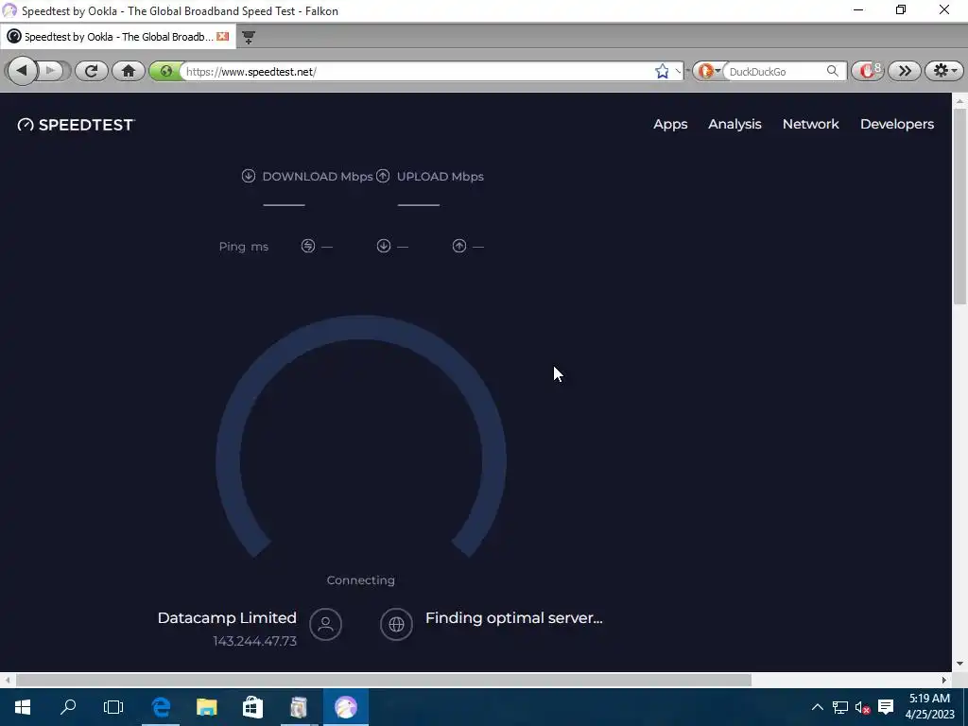Click the upload latency icon in Ping row
Screen dimensions: 968x726
(x=459, y=246)
